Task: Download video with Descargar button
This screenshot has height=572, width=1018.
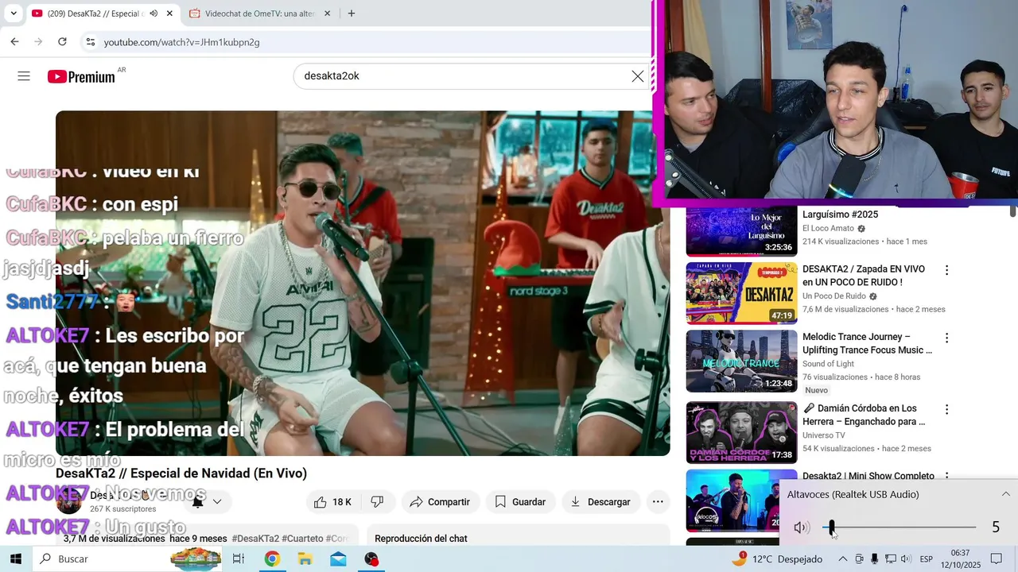Action: [x=600, y=502]
